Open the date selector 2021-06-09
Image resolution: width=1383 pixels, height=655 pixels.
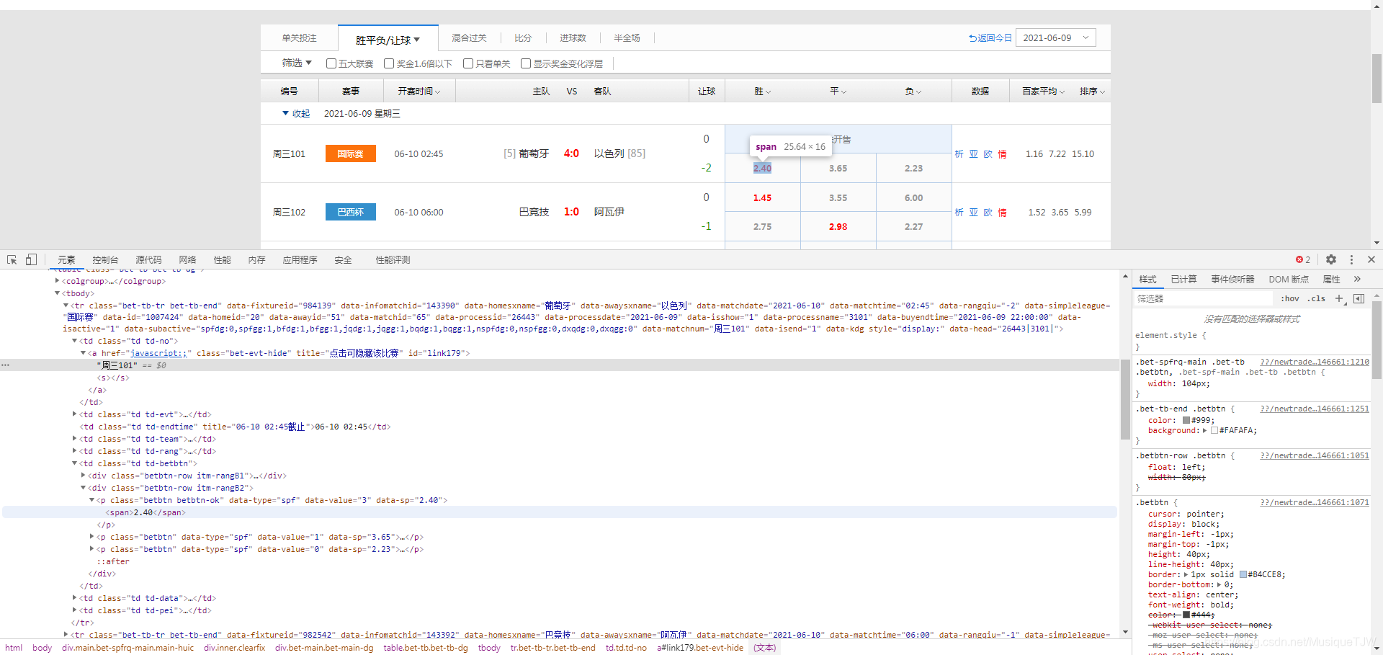[x=1056, y=37]
